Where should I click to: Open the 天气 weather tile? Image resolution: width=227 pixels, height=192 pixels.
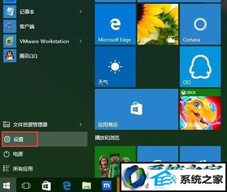115,67
